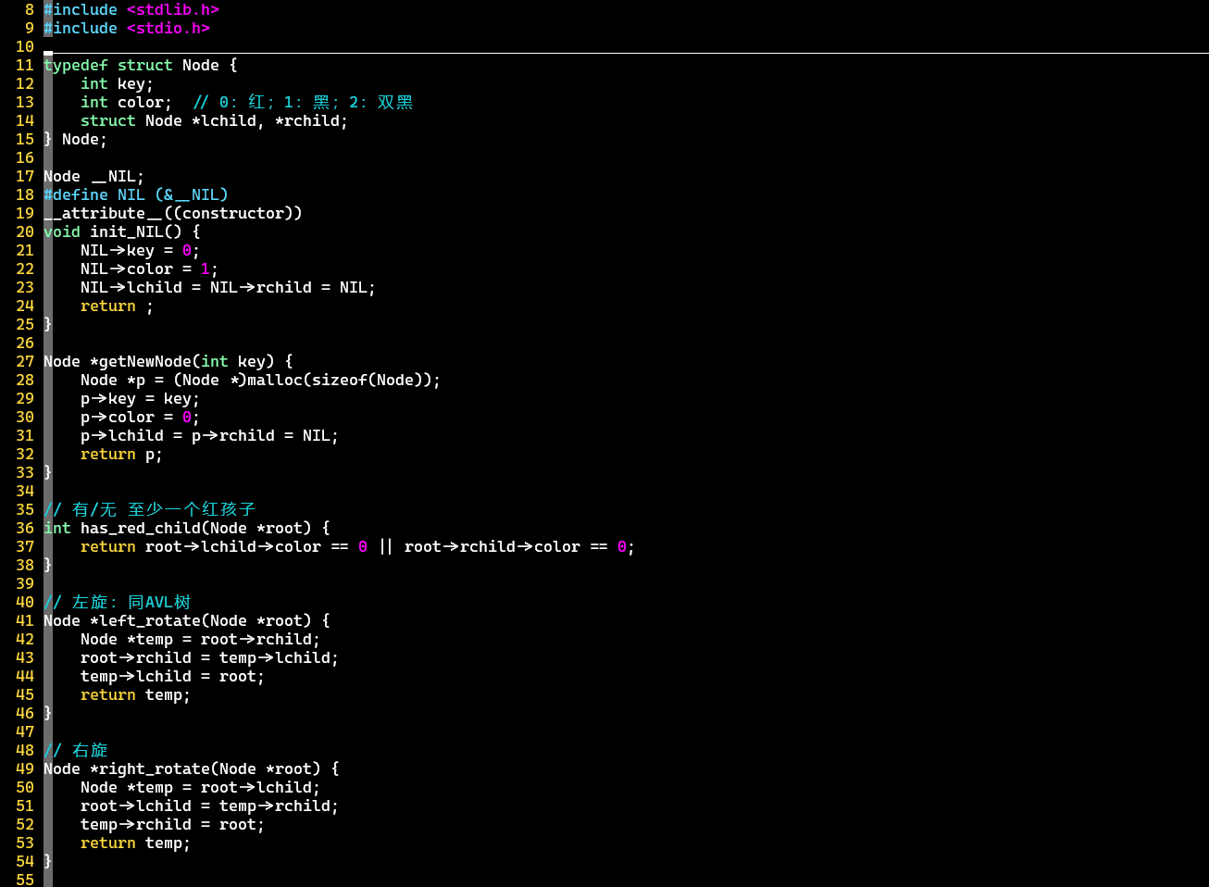Click the stdio.h include header
This screenshot has width=1209, height=887.
168,28
